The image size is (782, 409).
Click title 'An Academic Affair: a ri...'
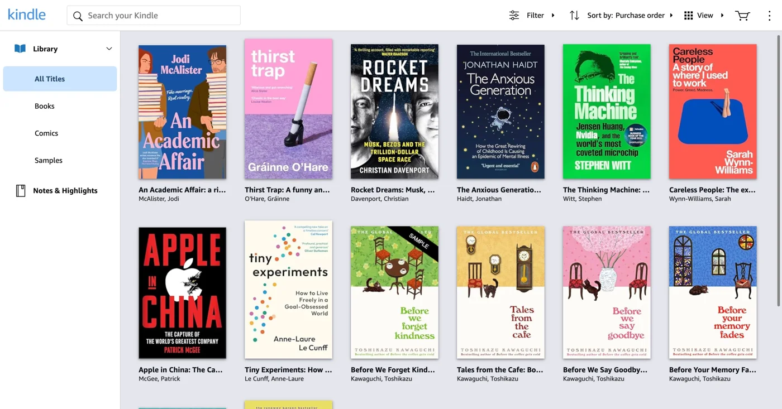[182, 190]
